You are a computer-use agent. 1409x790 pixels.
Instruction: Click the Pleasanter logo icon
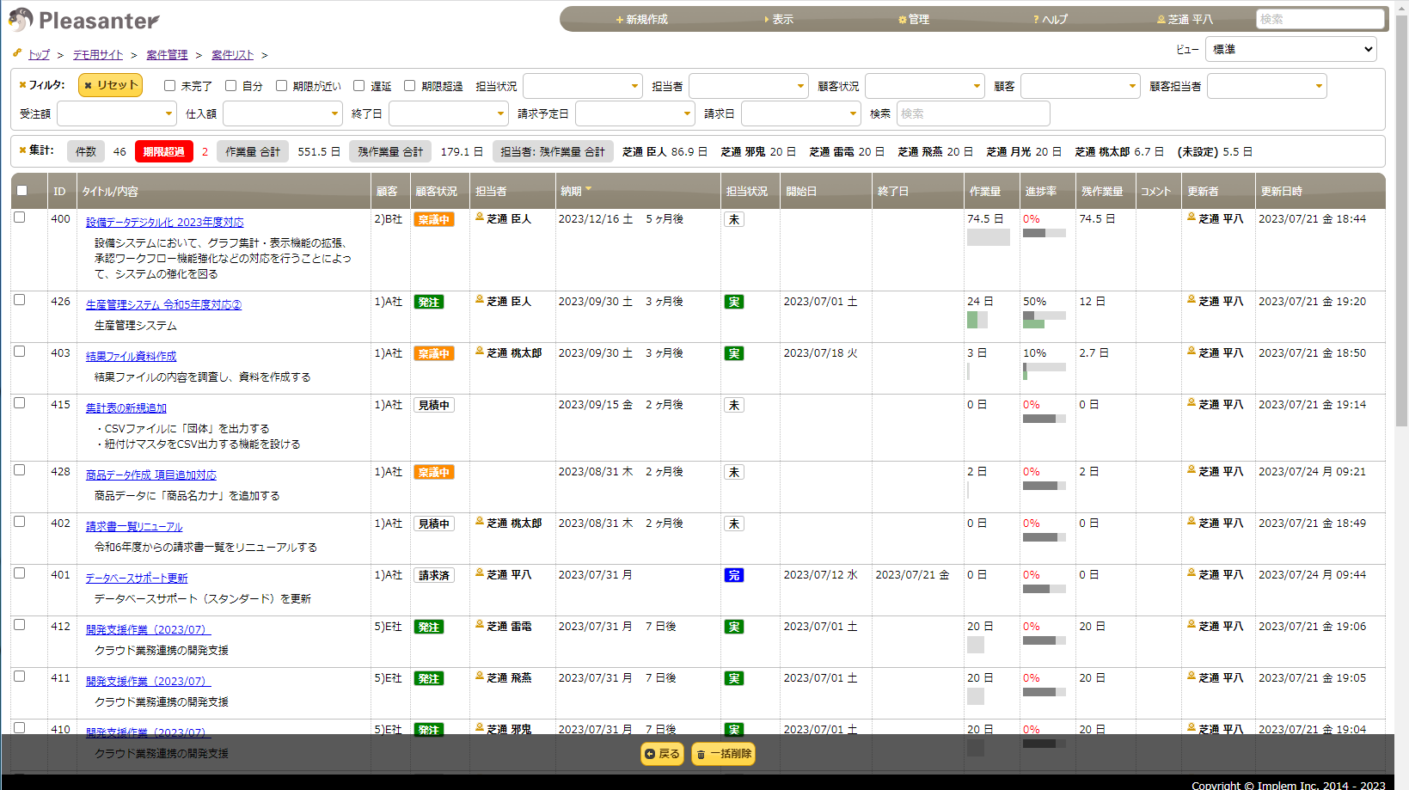click(x=21, y=19)
